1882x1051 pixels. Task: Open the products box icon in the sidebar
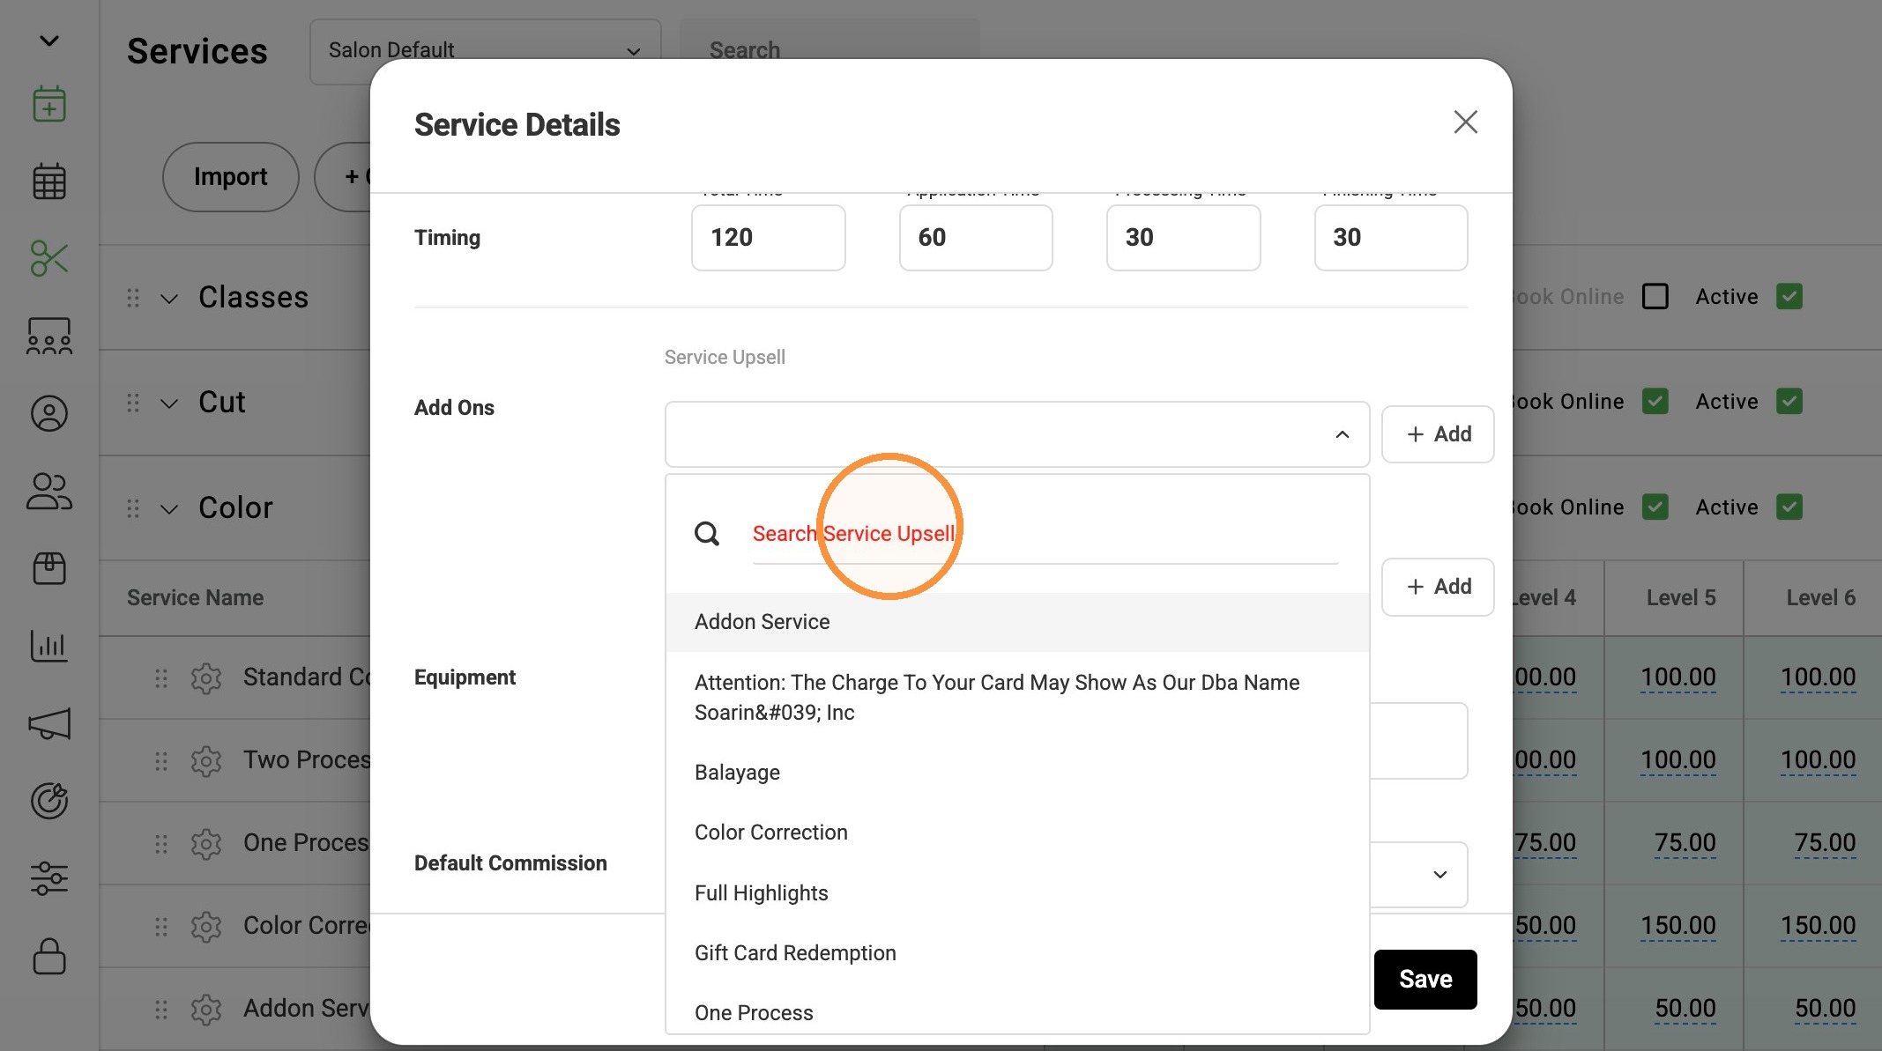[x=49, y=568]
